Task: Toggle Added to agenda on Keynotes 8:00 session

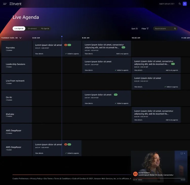Action: [x=72, y=54]
